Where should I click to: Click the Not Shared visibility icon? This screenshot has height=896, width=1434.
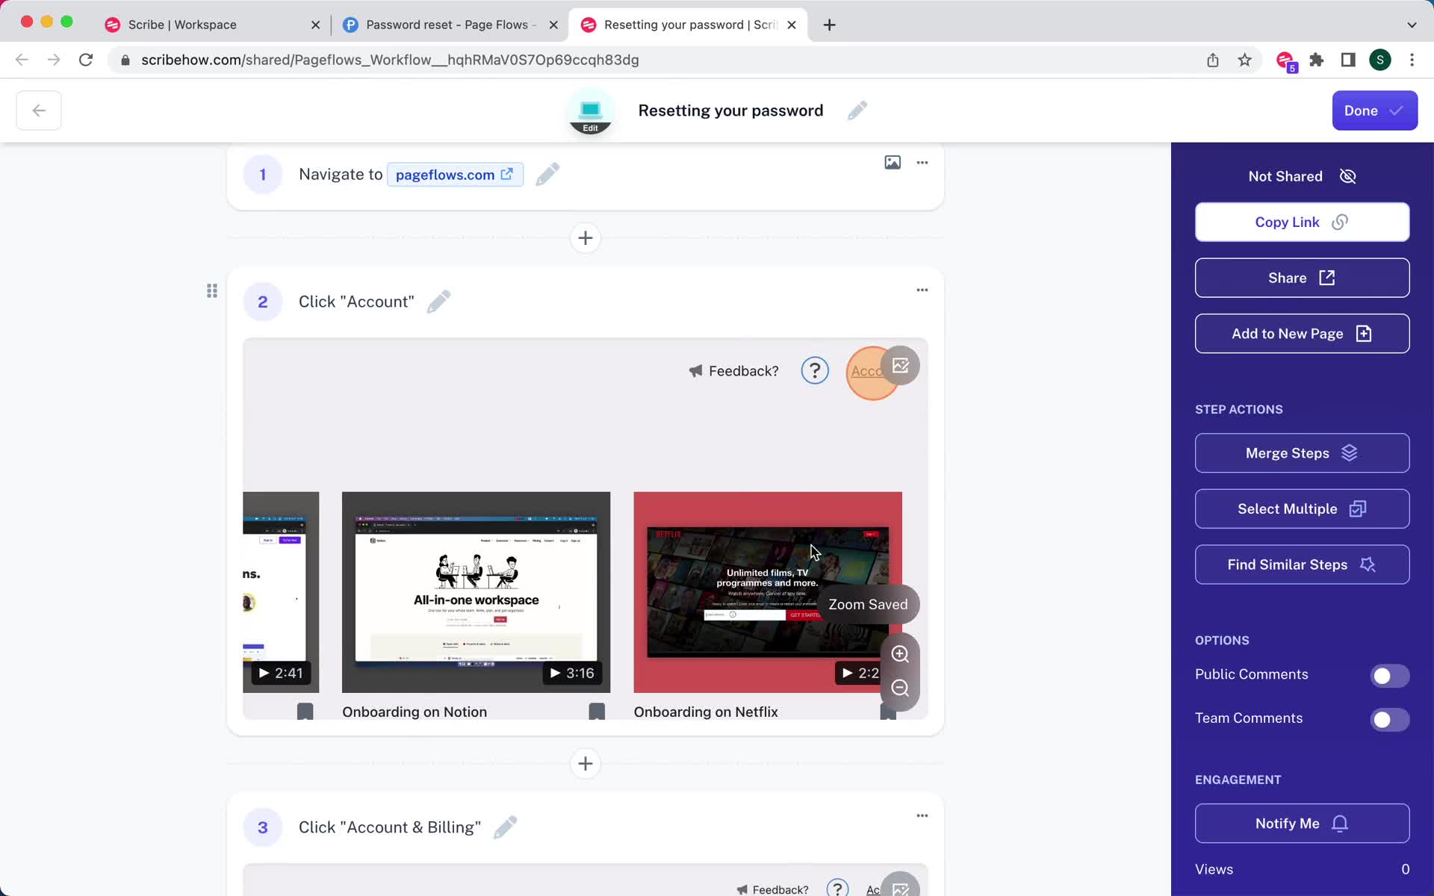tap(1348, 175)
